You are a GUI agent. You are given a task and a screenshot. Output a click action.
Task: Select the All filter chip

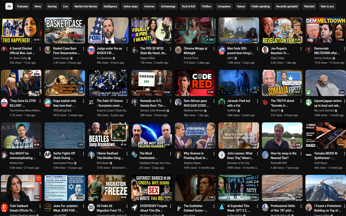pos(9,6)
